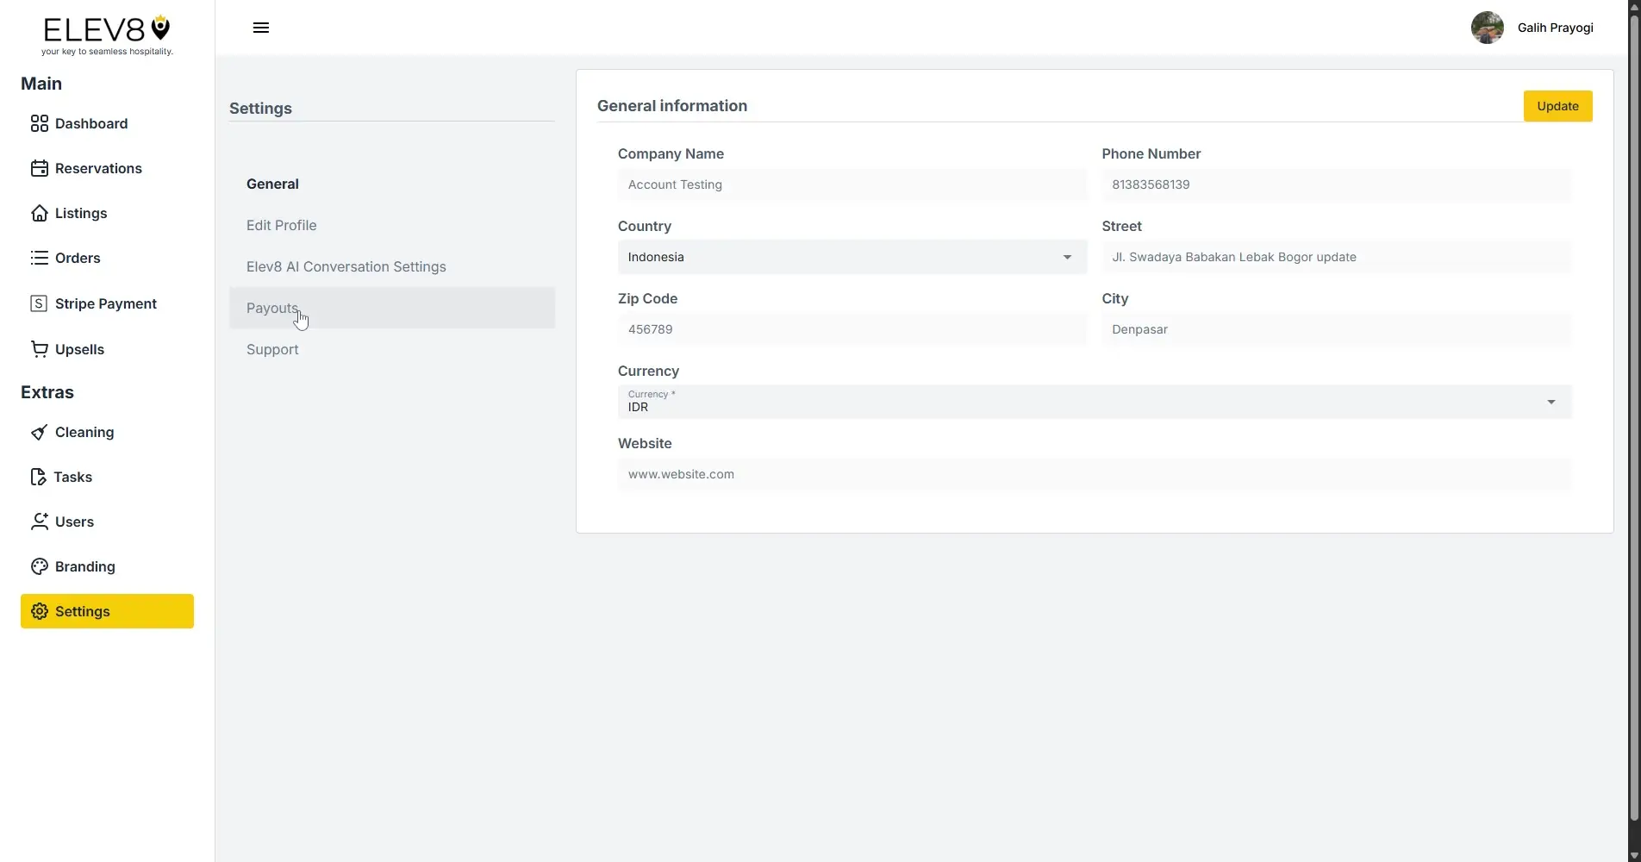Click the Update button
The height and width of the screenshot is (862, 1641).
(1557, 105)
